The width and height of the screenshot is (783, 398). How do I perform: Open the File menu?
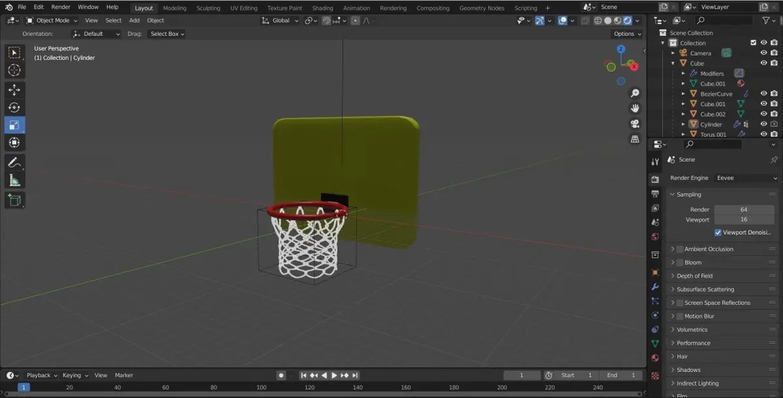click(x=22, y=7)
